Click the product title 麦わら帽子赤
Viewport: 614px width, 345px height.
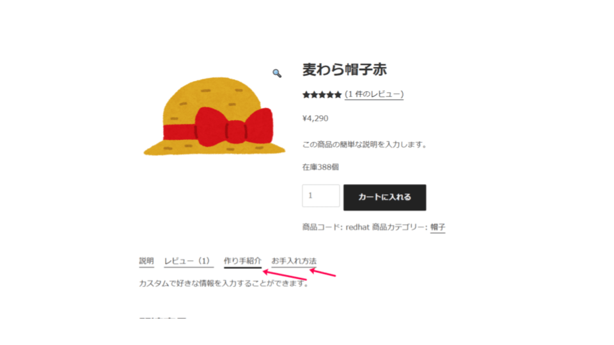[x=344, y=70]
